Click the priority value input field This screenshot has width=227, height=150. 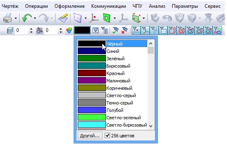coord(52,30)
